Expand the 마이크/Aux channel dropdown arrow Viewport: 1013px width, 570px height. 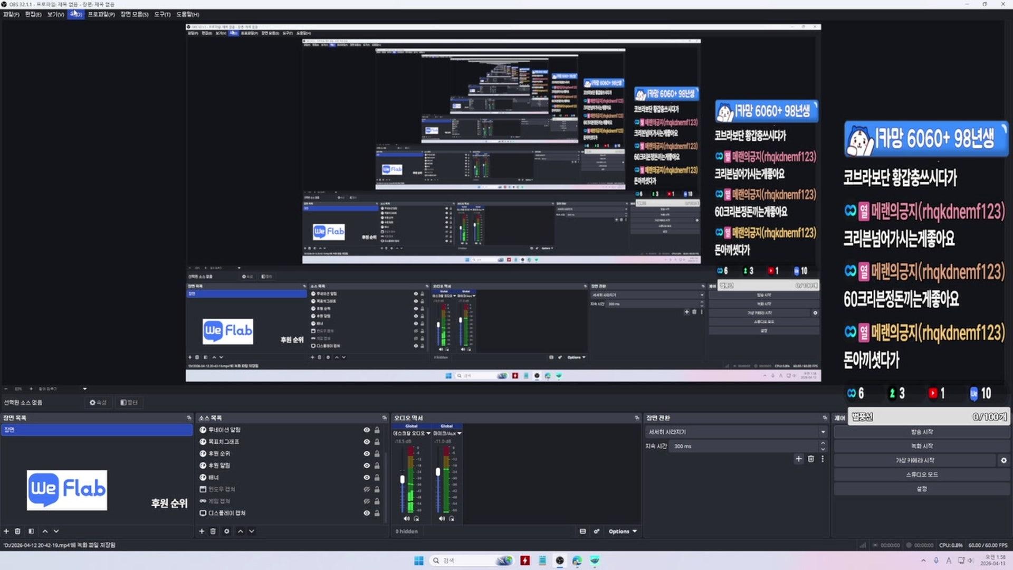(460, 433)
